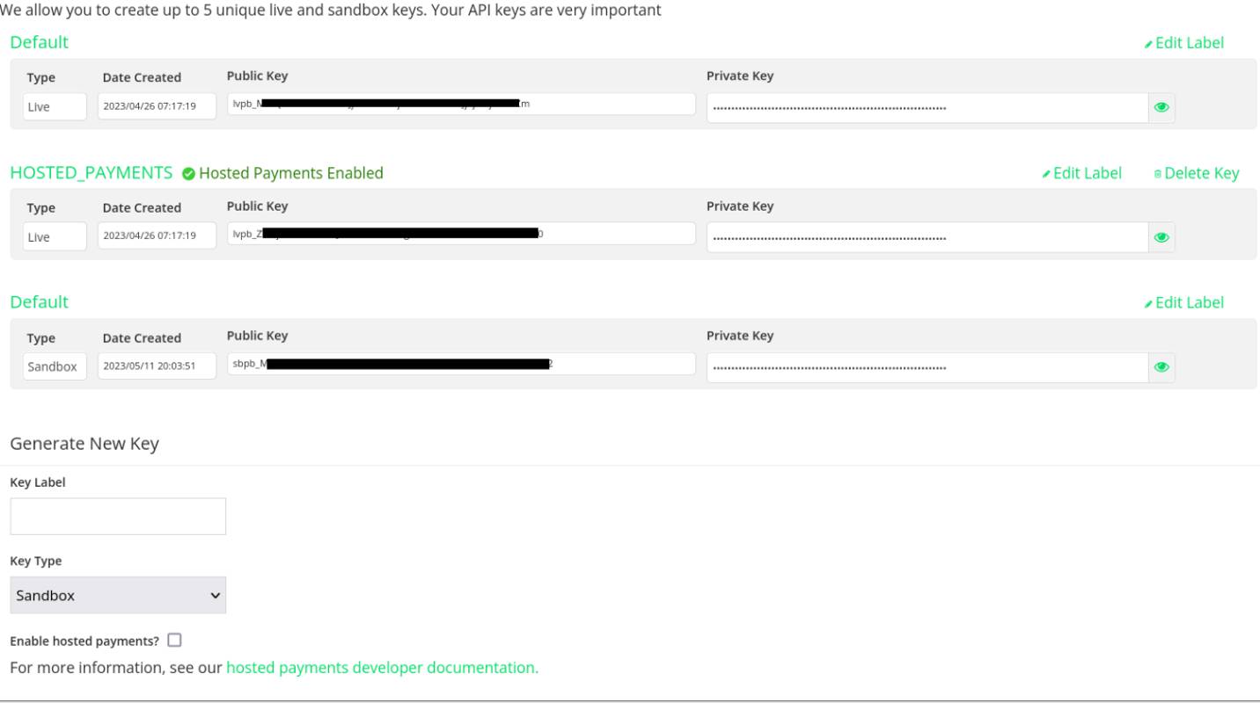Click the Sandbox Type field in the third key
This screenshot has height=703, width=1260.
point(55,366)
